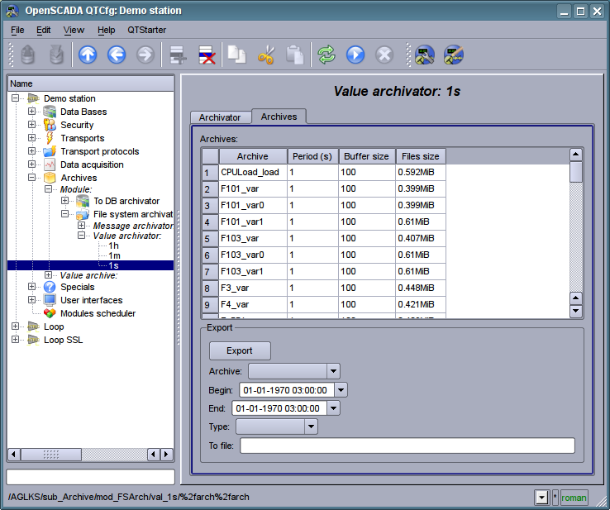Open the View menu
The width and height of the screenshot is (610, 510).
pyautogui.click(x=74, y=30)
